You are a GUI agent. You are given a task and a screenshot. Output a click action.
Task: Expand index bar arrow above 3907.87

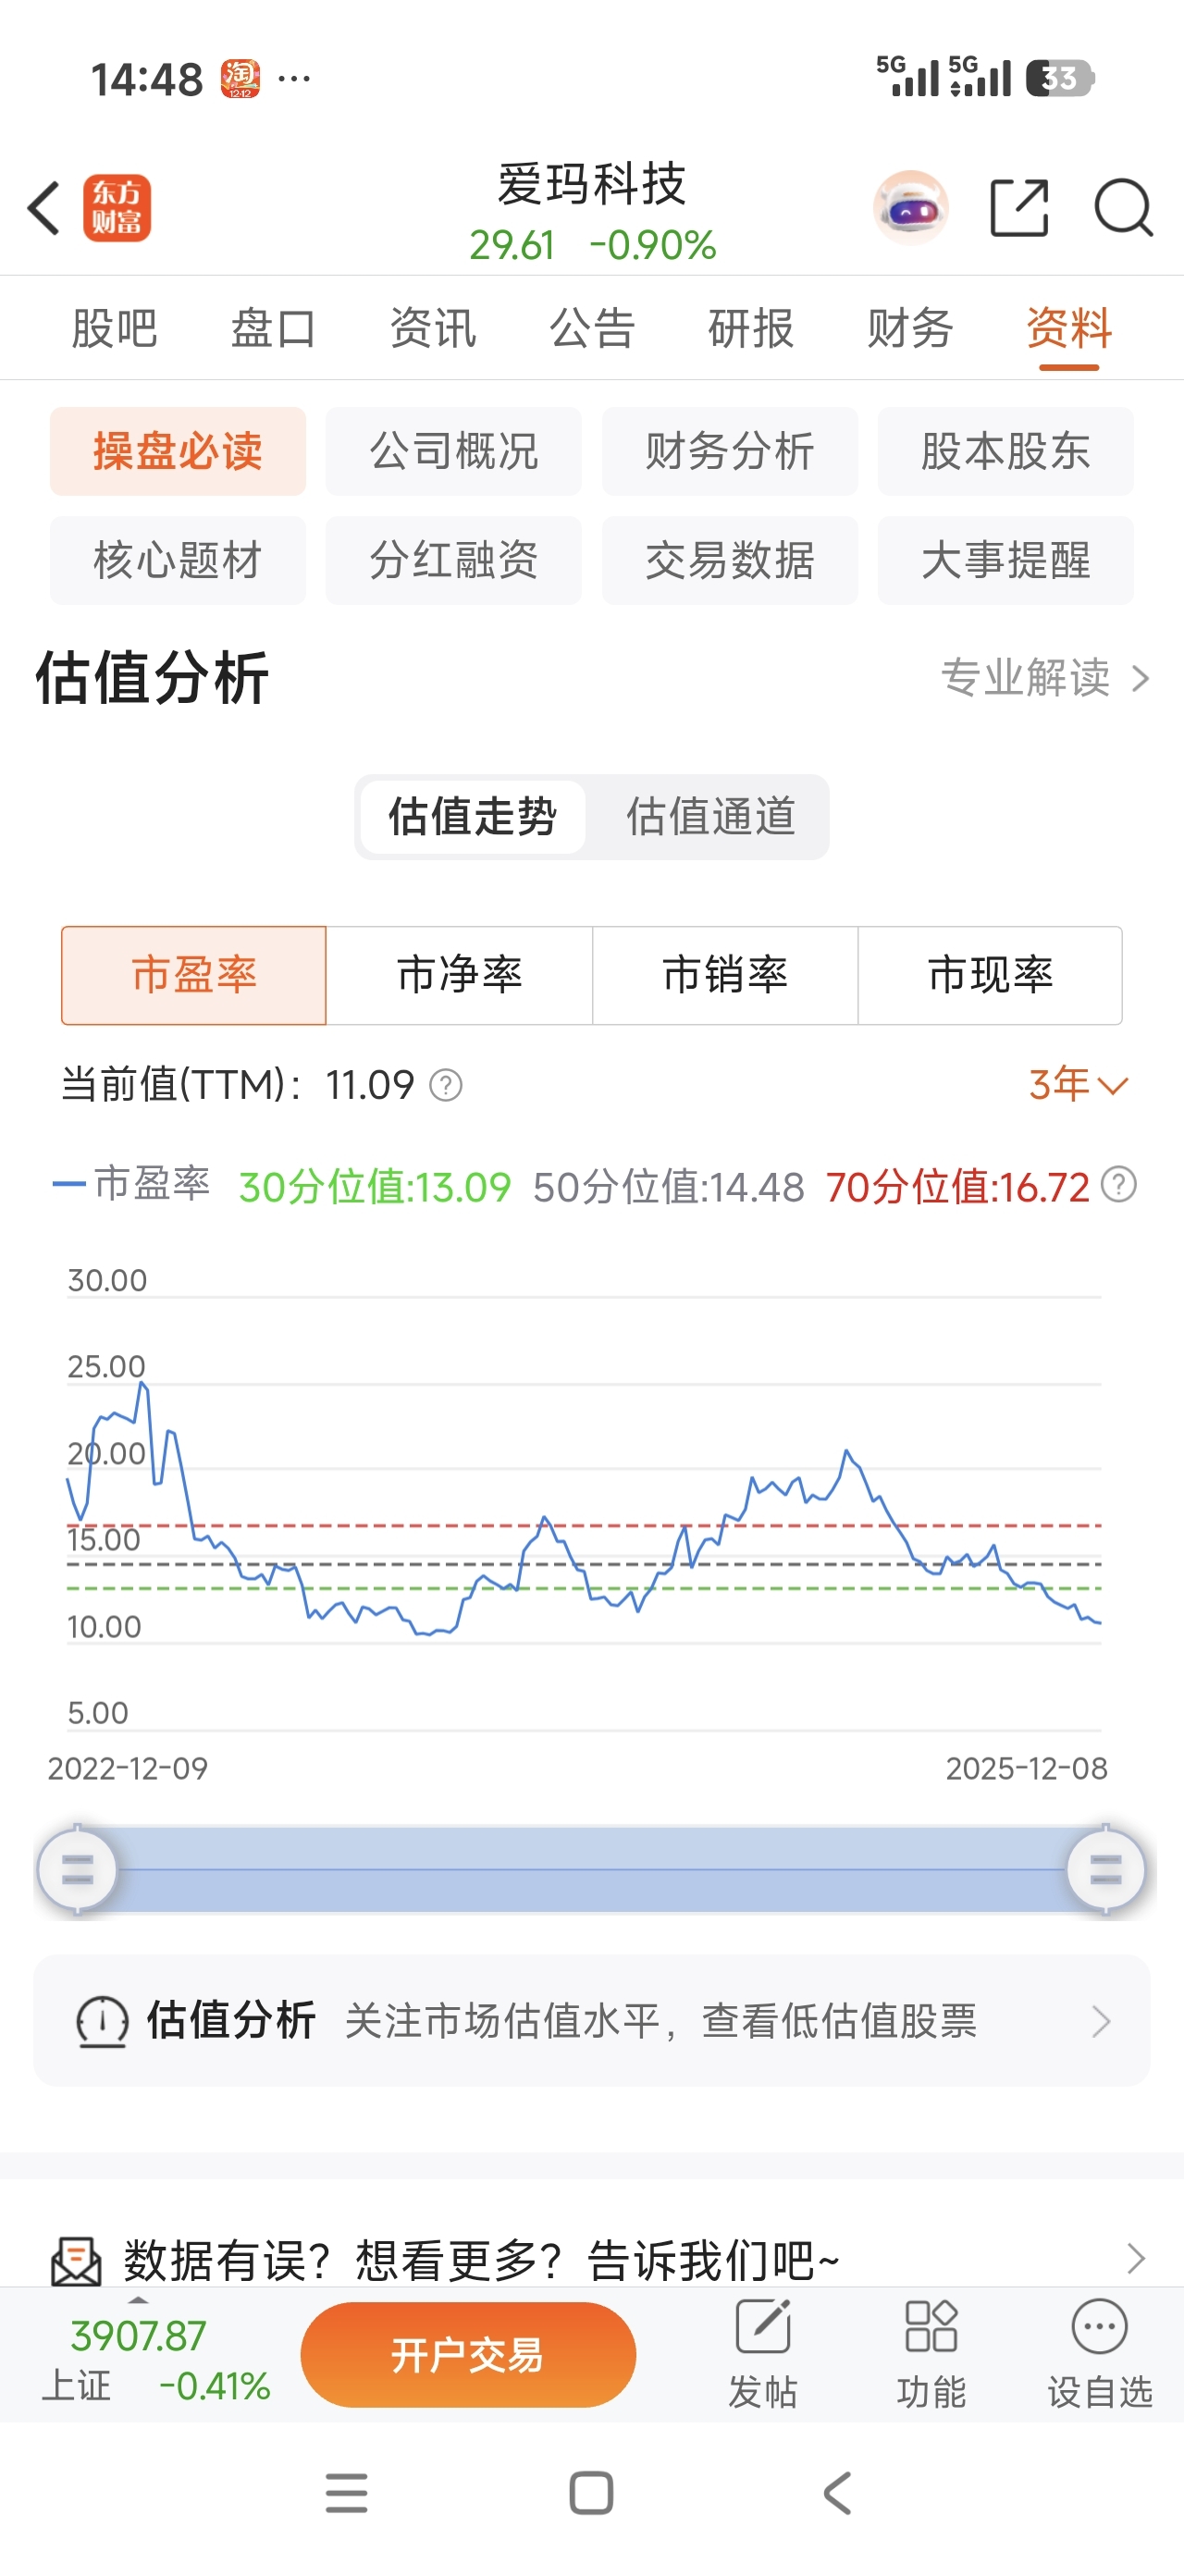coord(139,2301)
